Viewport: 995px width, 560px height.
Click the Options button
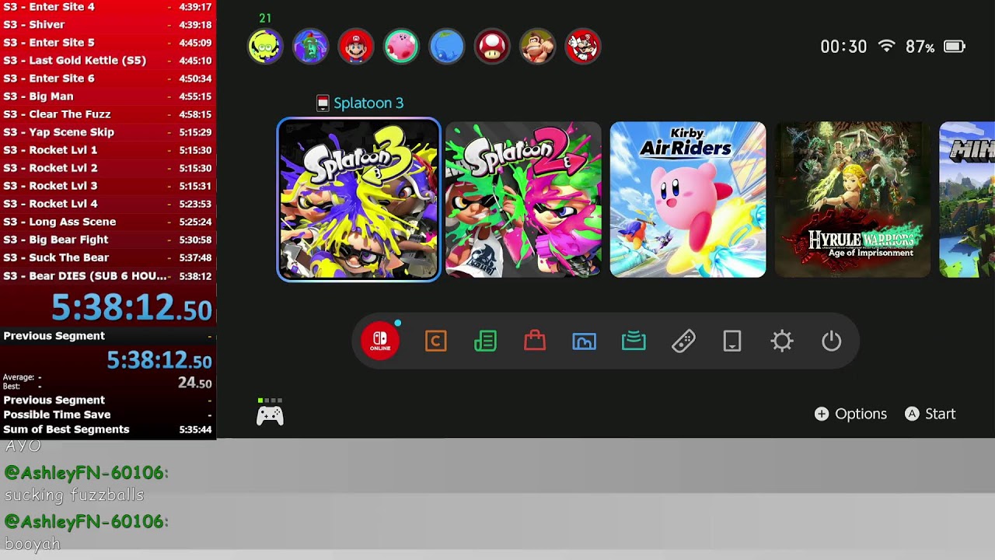[x=850, y=414]
